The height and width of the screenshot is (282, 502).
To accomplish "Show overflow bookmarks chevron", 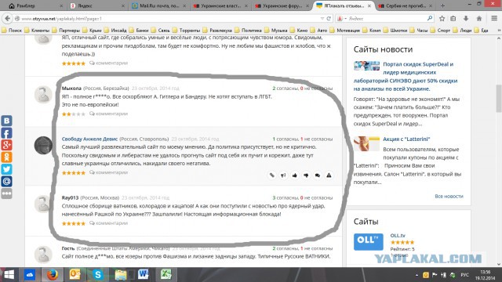I will click(x=499, y=31).
